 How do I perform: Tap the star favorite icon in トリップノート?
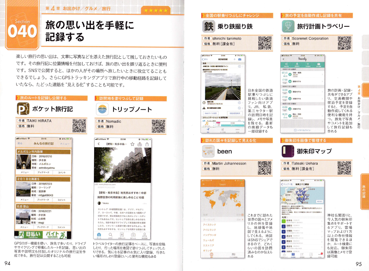coord(132,144)
